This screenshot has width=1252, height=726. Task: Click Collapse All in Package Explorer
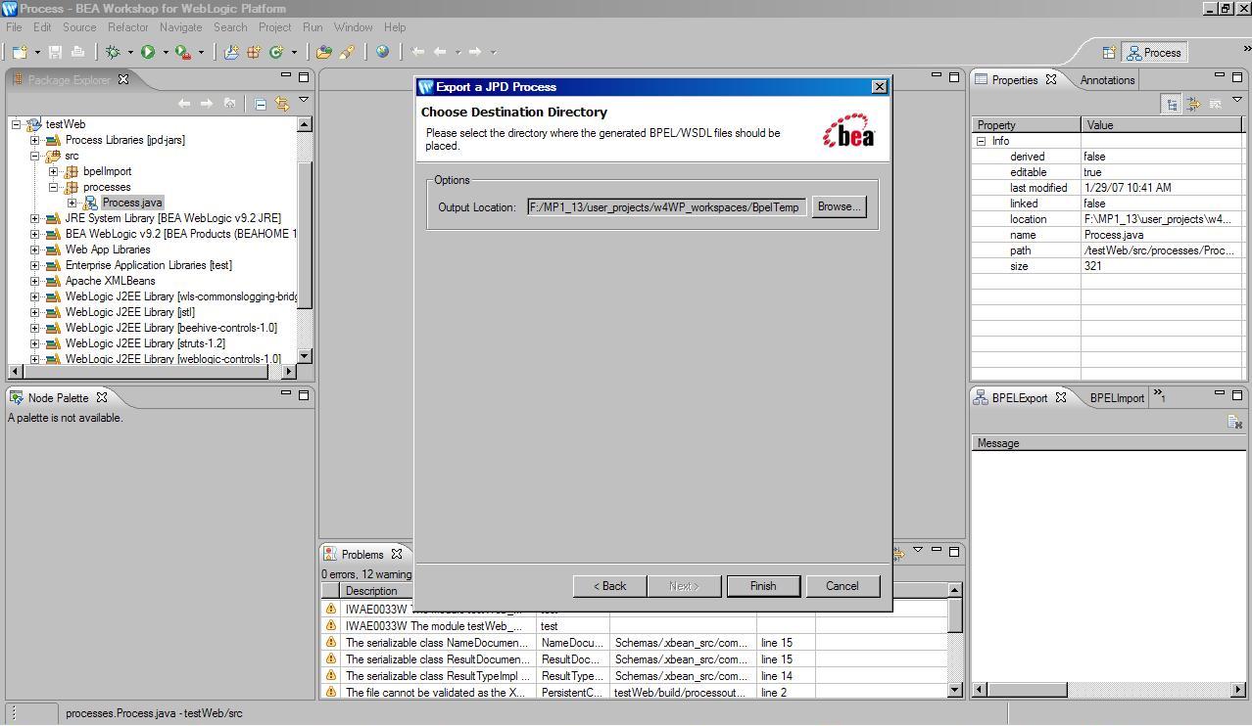(x=261, y=103)
